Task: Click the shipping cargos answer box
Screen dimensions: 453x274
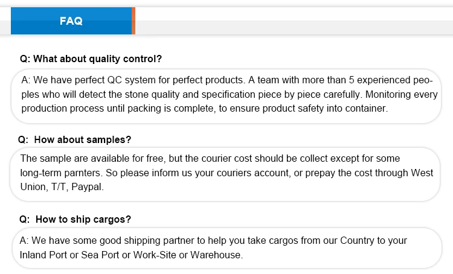Action: 226,247
